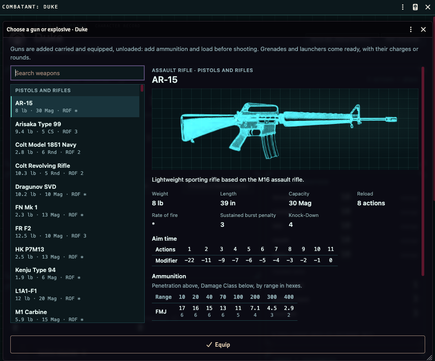Pick the Colt Revolving Rifle entry
The width and height of the screenshot is (435, 361).
pyautogui.click(x=75, y=169)
